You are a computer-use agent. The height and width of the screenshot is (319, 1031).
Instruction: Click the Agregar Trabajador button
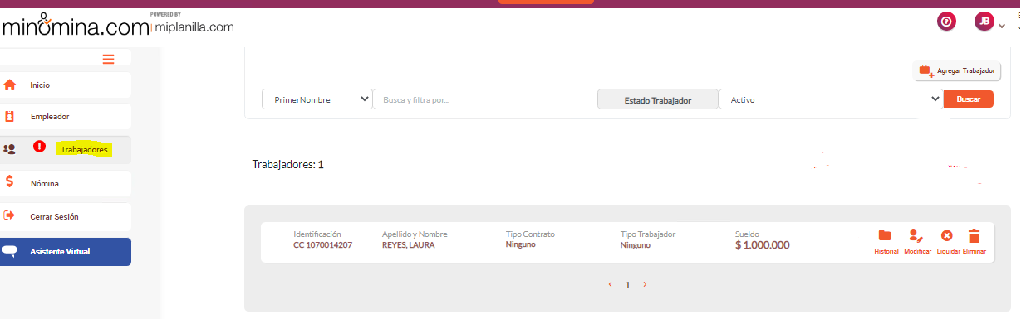(x=957, y=71)
